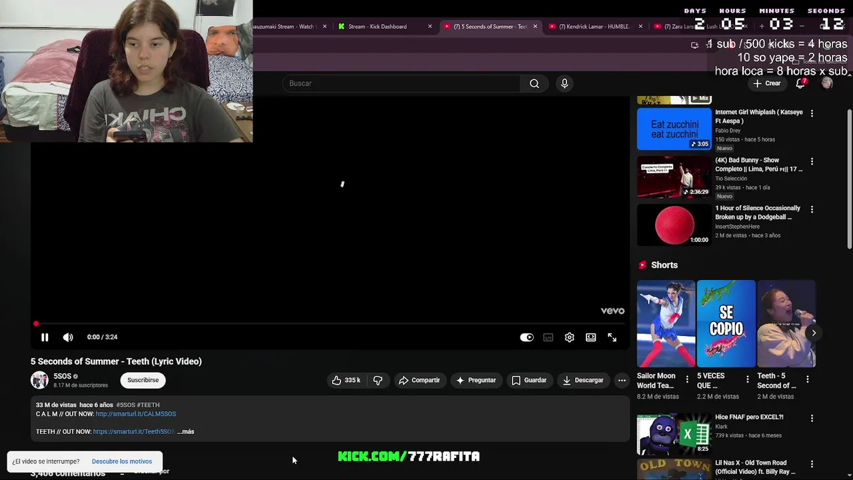Open the Preguntar option
Screen dimensions: 853x480
coord(476,380)
